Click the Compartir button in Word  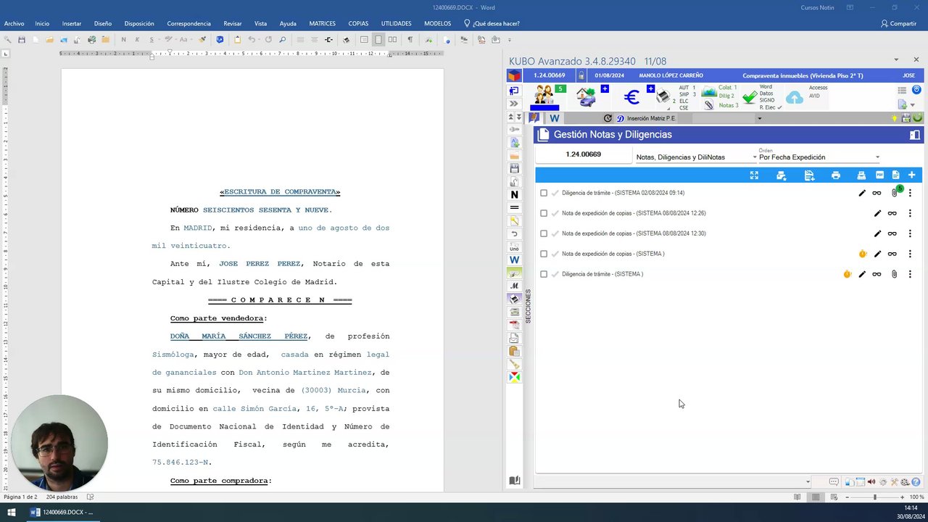click(898, 23)
